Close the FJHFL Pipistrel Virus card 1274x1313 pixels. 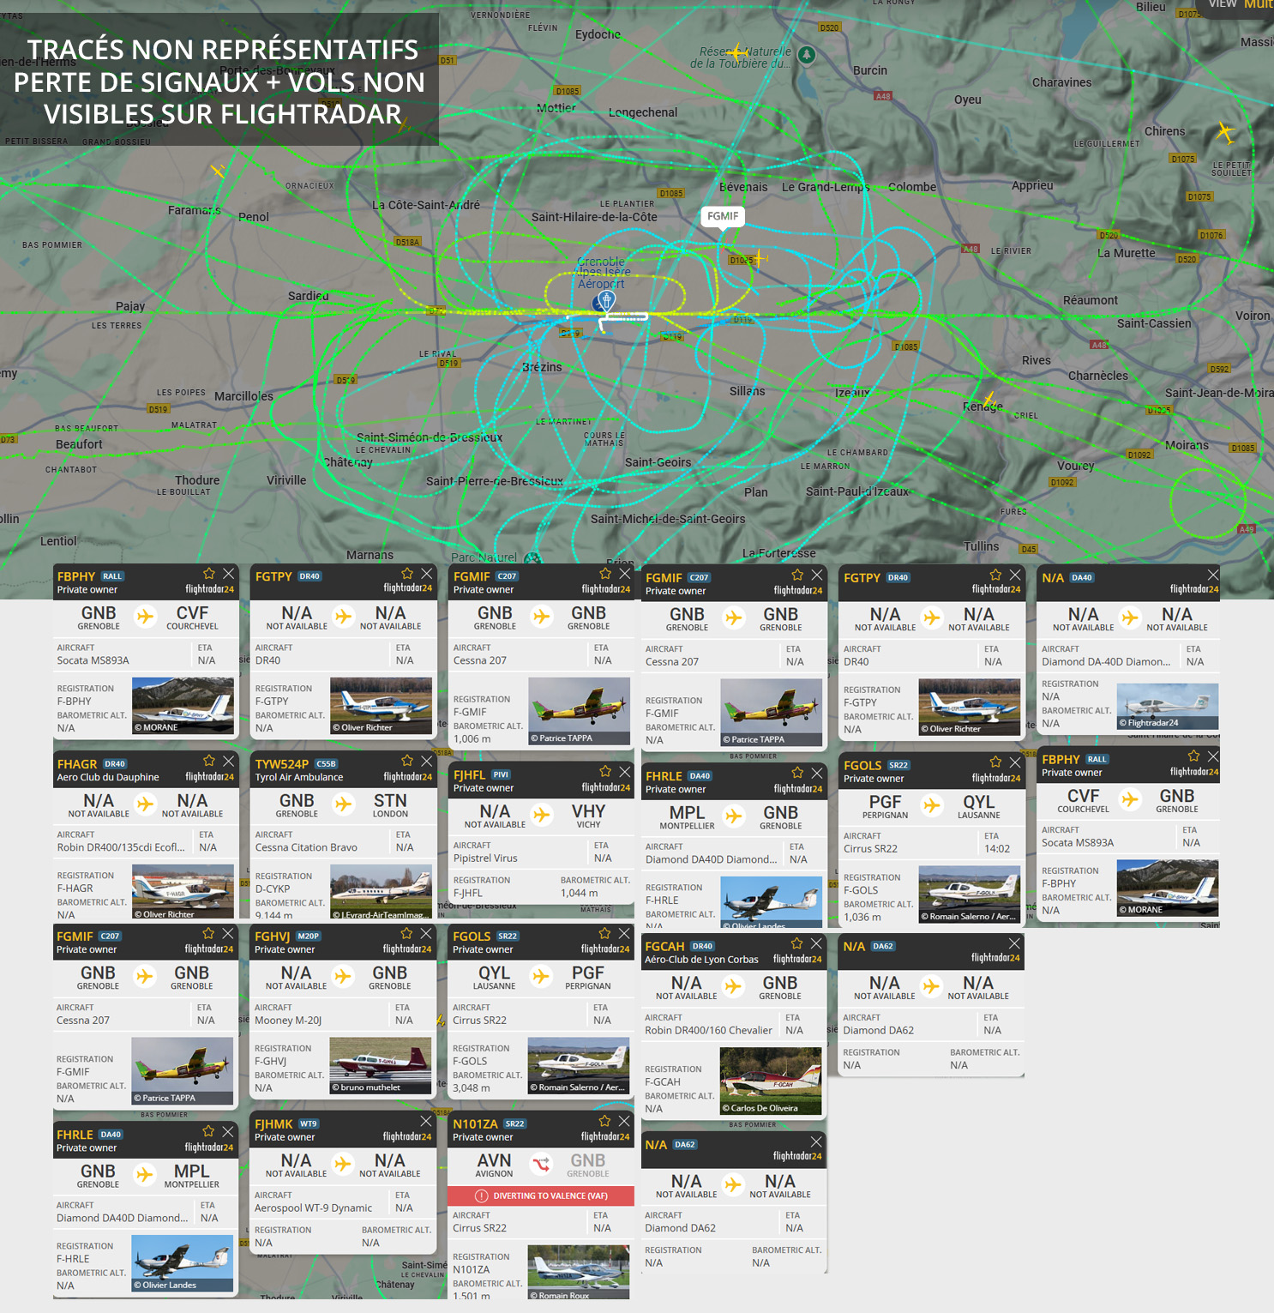[x=625, y=772]
